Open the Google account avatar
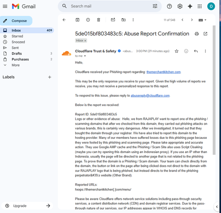221x213 pixels. tap(211, 6)
